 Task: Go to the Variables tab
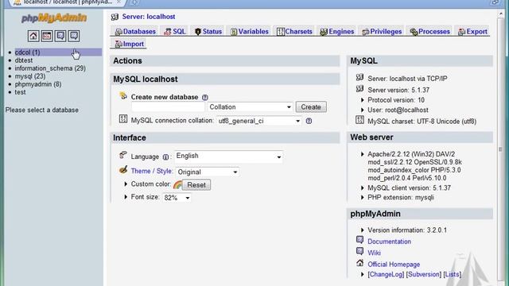click(x=249, y=32)
